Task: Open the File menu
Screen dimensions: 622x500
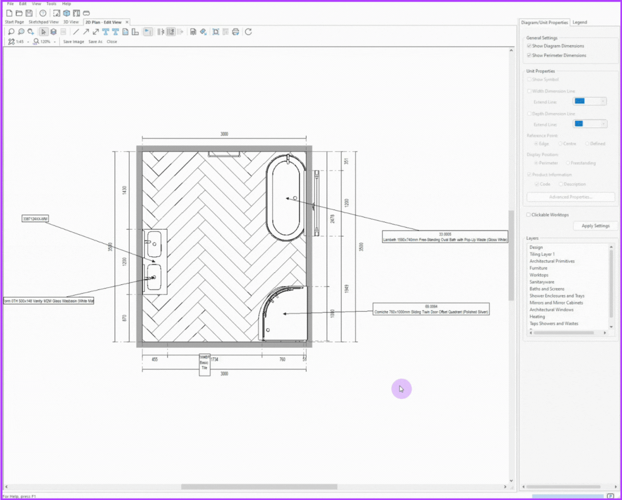Action: pos(10,4)
